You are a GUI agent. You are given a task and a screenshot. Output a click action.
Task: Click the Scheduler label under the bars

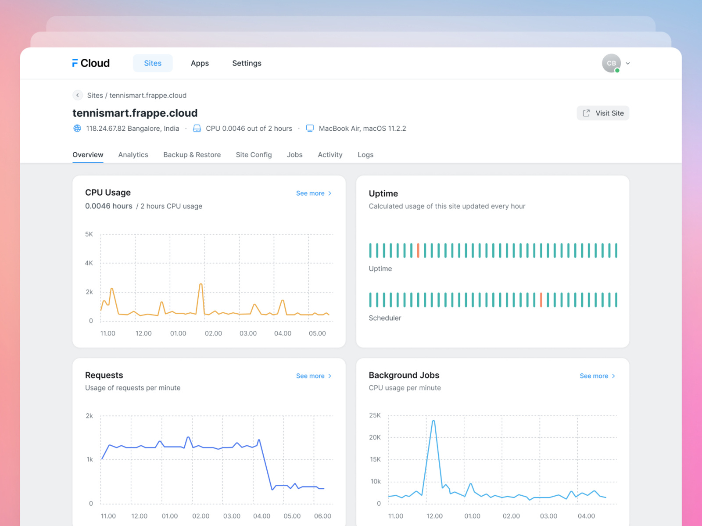point(385,318)
